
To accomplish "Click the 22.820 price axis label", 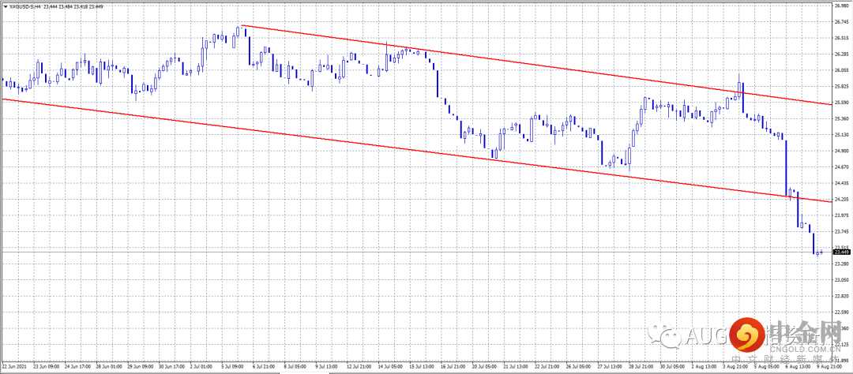I will pos(841,296).
